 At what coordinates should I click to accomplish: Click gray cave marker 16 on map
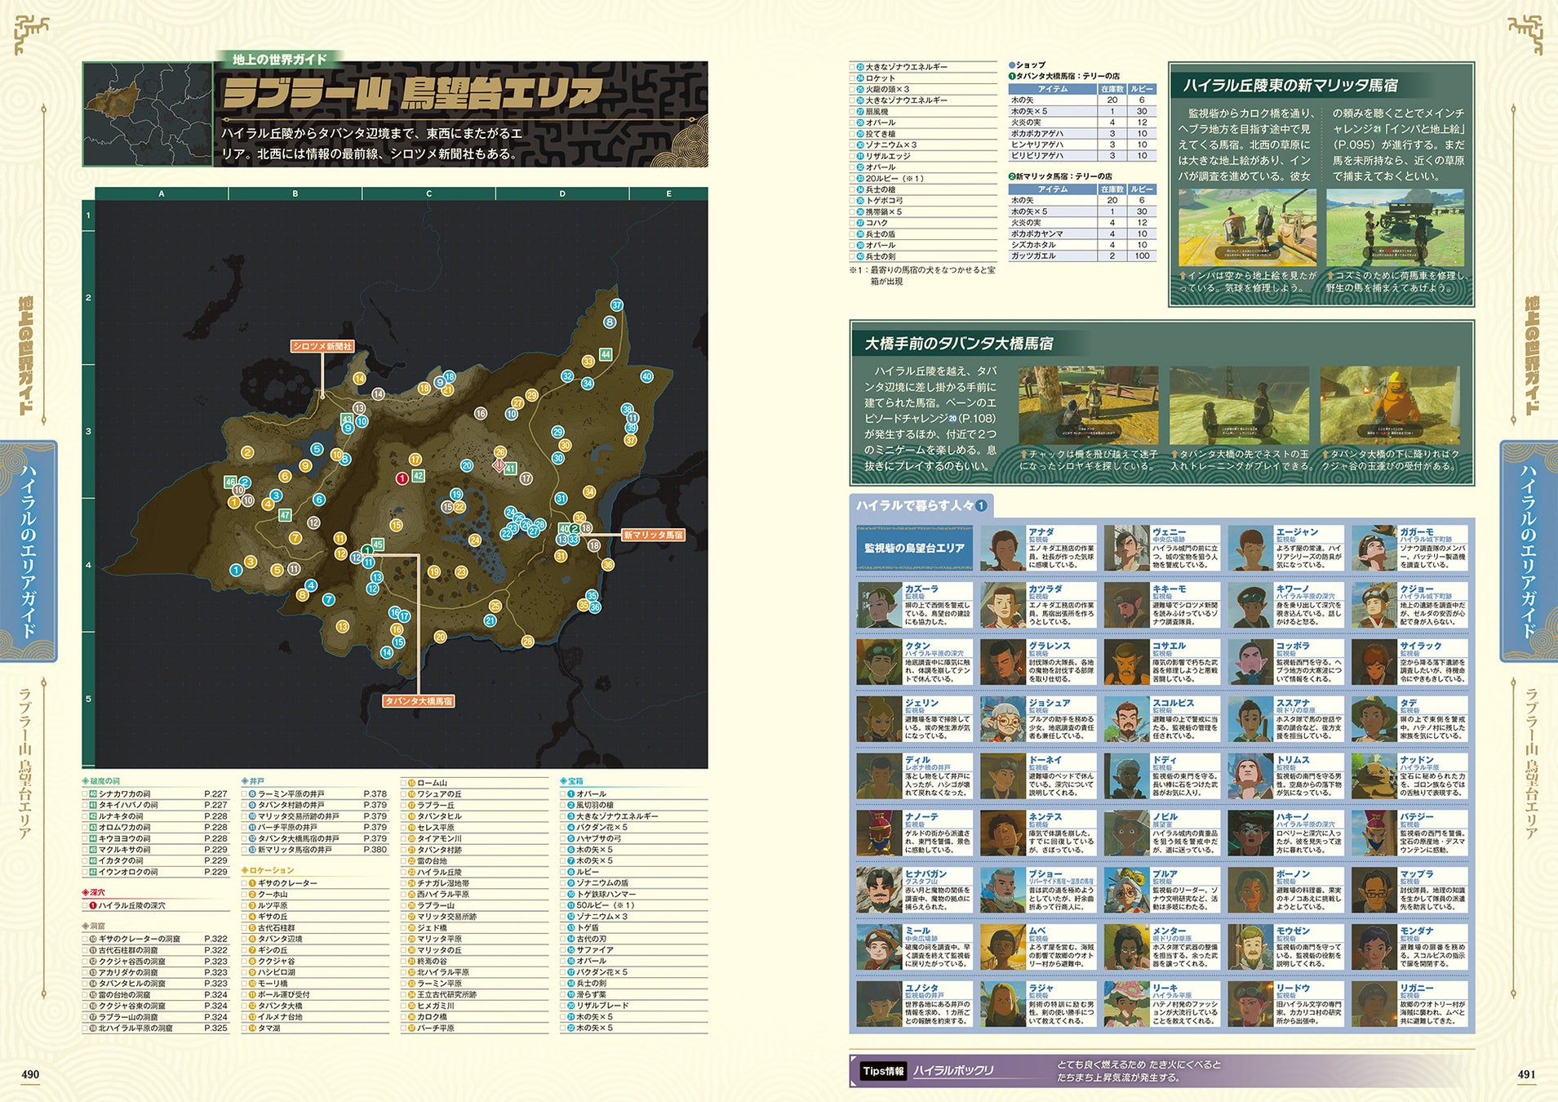(x=481, y=414)
